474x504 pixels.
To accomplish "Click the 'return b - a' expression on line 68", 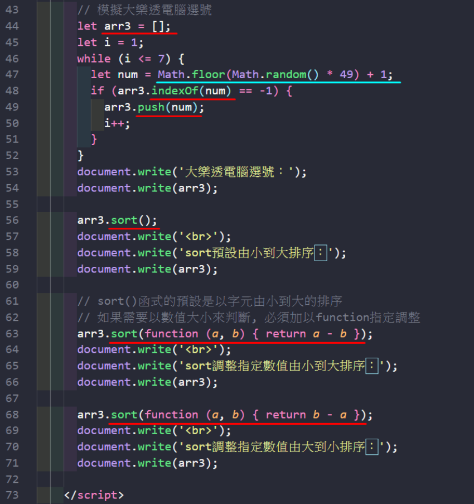I will tap(307, 415).
